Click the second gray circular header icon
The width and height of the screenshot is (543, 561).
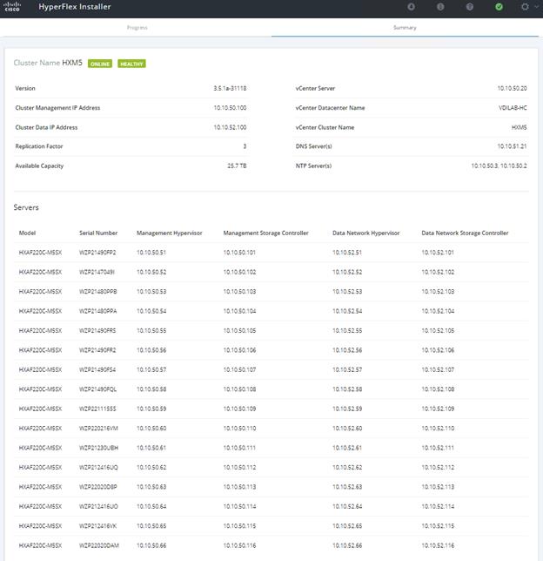[x=440, y=6]
